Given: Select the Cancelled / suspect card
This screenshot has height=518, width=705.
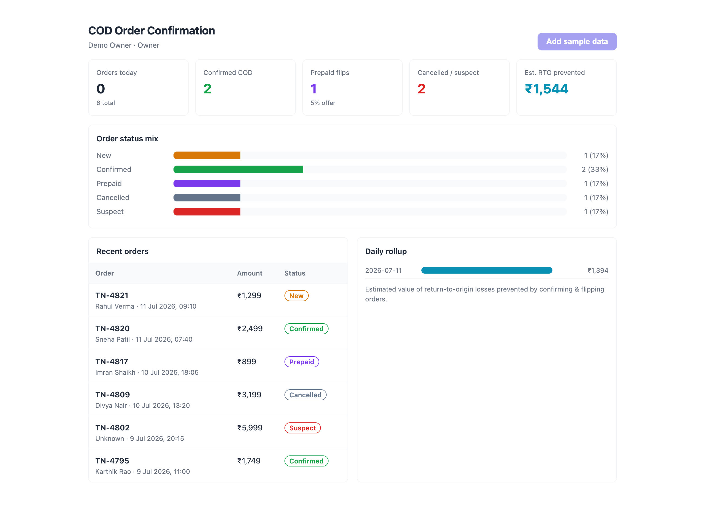Looking at the screenshot, I should [459, 88].
